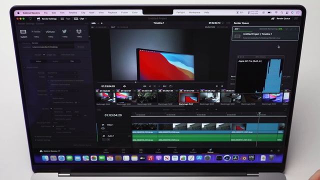Open the viewer zoom 64% dropdown

95,23
